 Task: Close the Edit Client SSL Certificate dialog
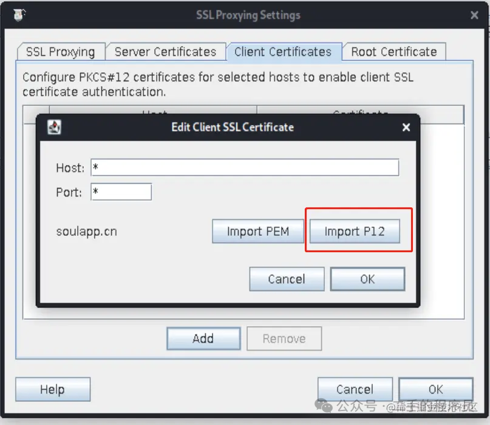pyautogui.click(x=406, y=127)
